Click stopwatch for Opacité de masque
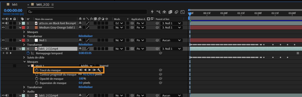 [37, 79]
